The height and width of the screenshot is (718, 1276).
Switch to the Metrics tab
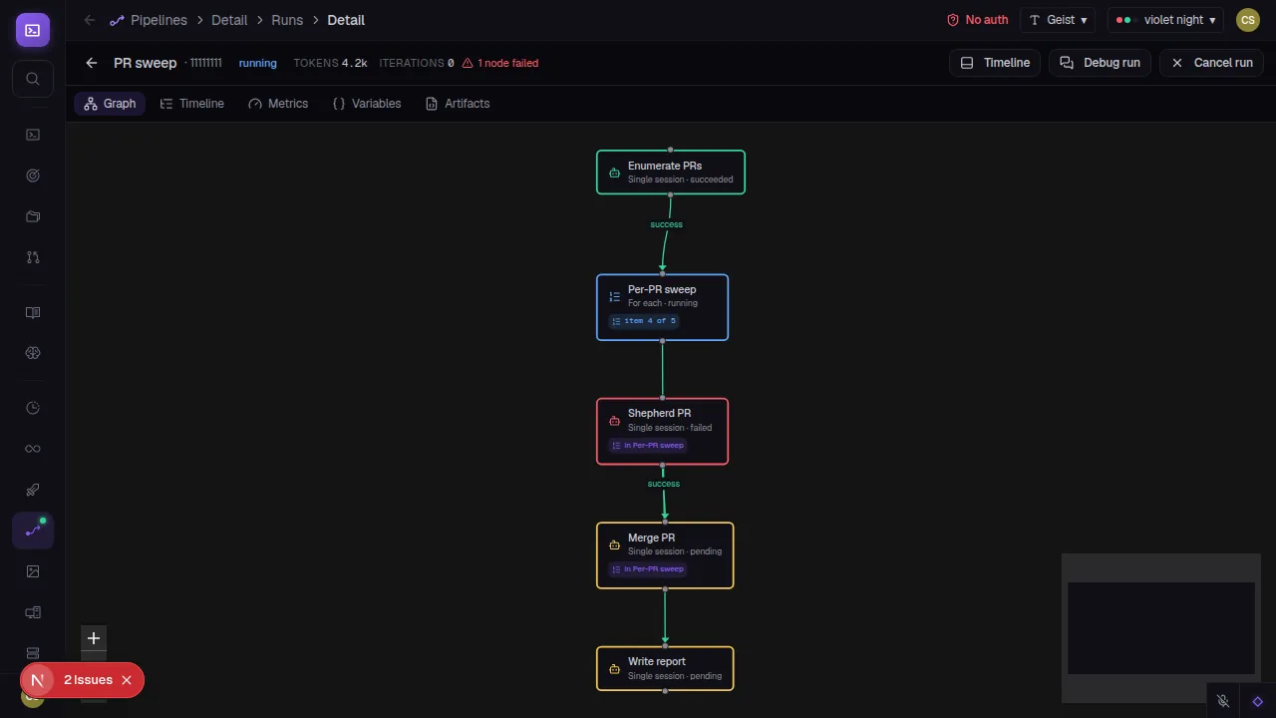(278, 104)
